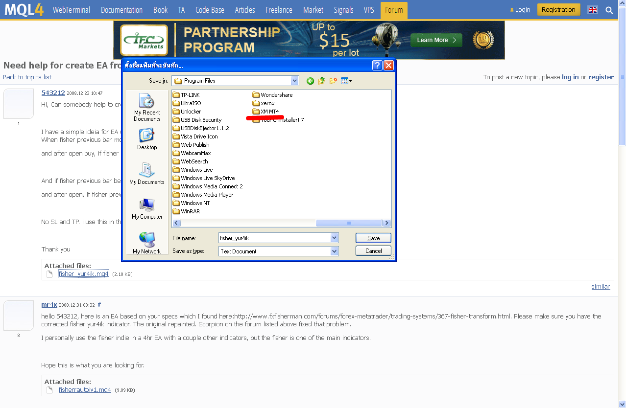
Task: Open the Forum tab
Action: pyautogui.click(x=394, y=10)
